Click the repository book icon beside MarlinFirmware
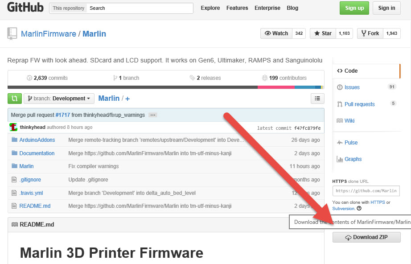 12,34
